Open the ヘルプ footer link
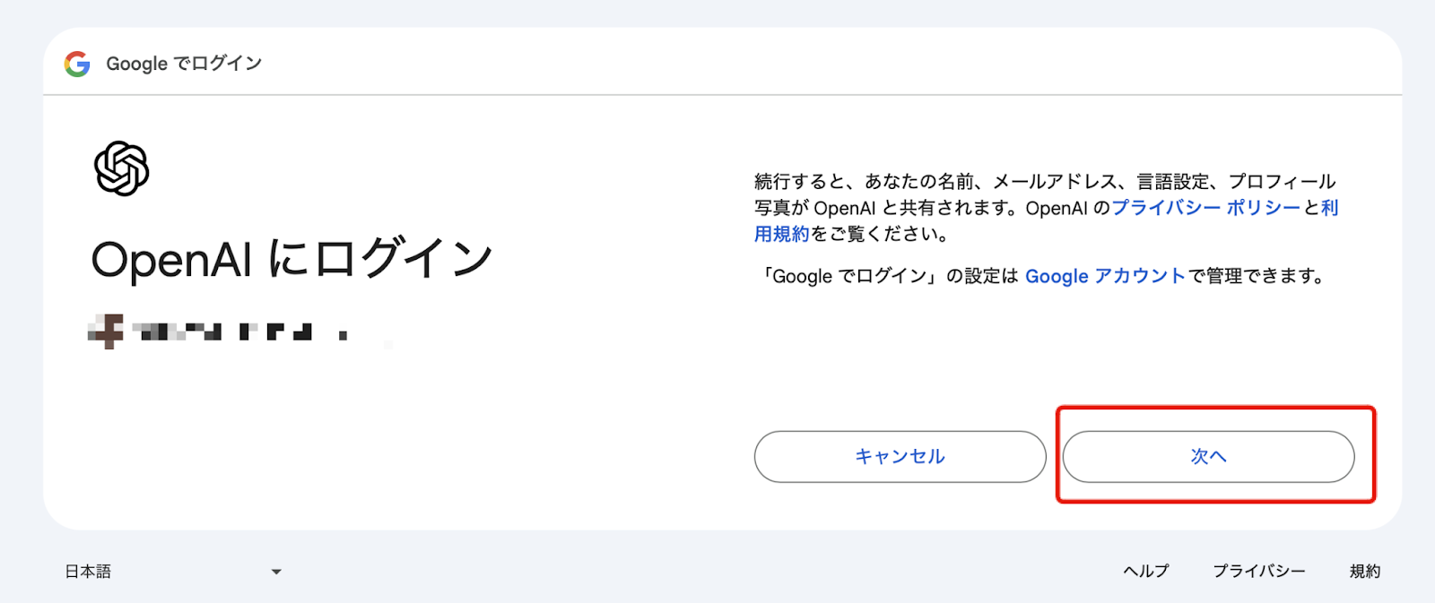Image resolution: width=1435 pixels, height=603 pixels. pos(1146,572)
